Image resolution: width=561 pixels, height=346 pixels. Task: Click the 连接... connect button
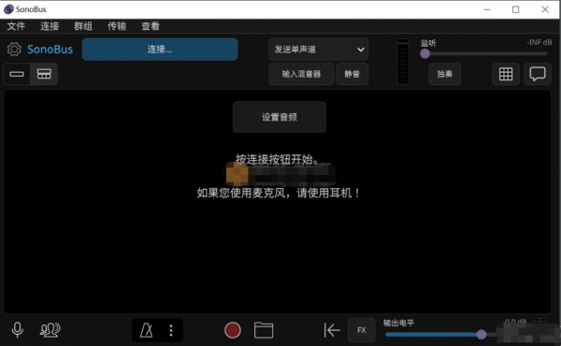[160, 50]
